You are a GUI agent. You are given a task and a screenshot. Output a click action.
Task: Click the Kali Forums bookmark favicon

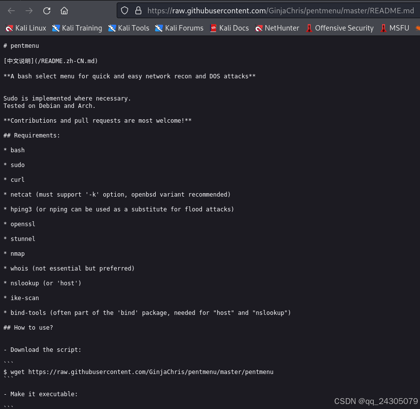pos(159,28)
